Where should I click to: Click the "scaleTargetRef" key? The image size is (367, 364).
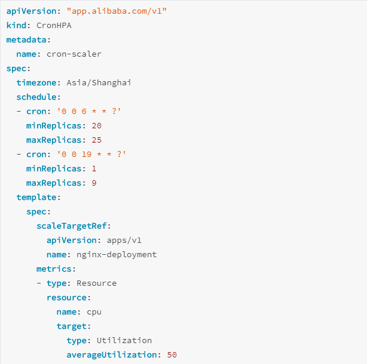tap(73, 226)
